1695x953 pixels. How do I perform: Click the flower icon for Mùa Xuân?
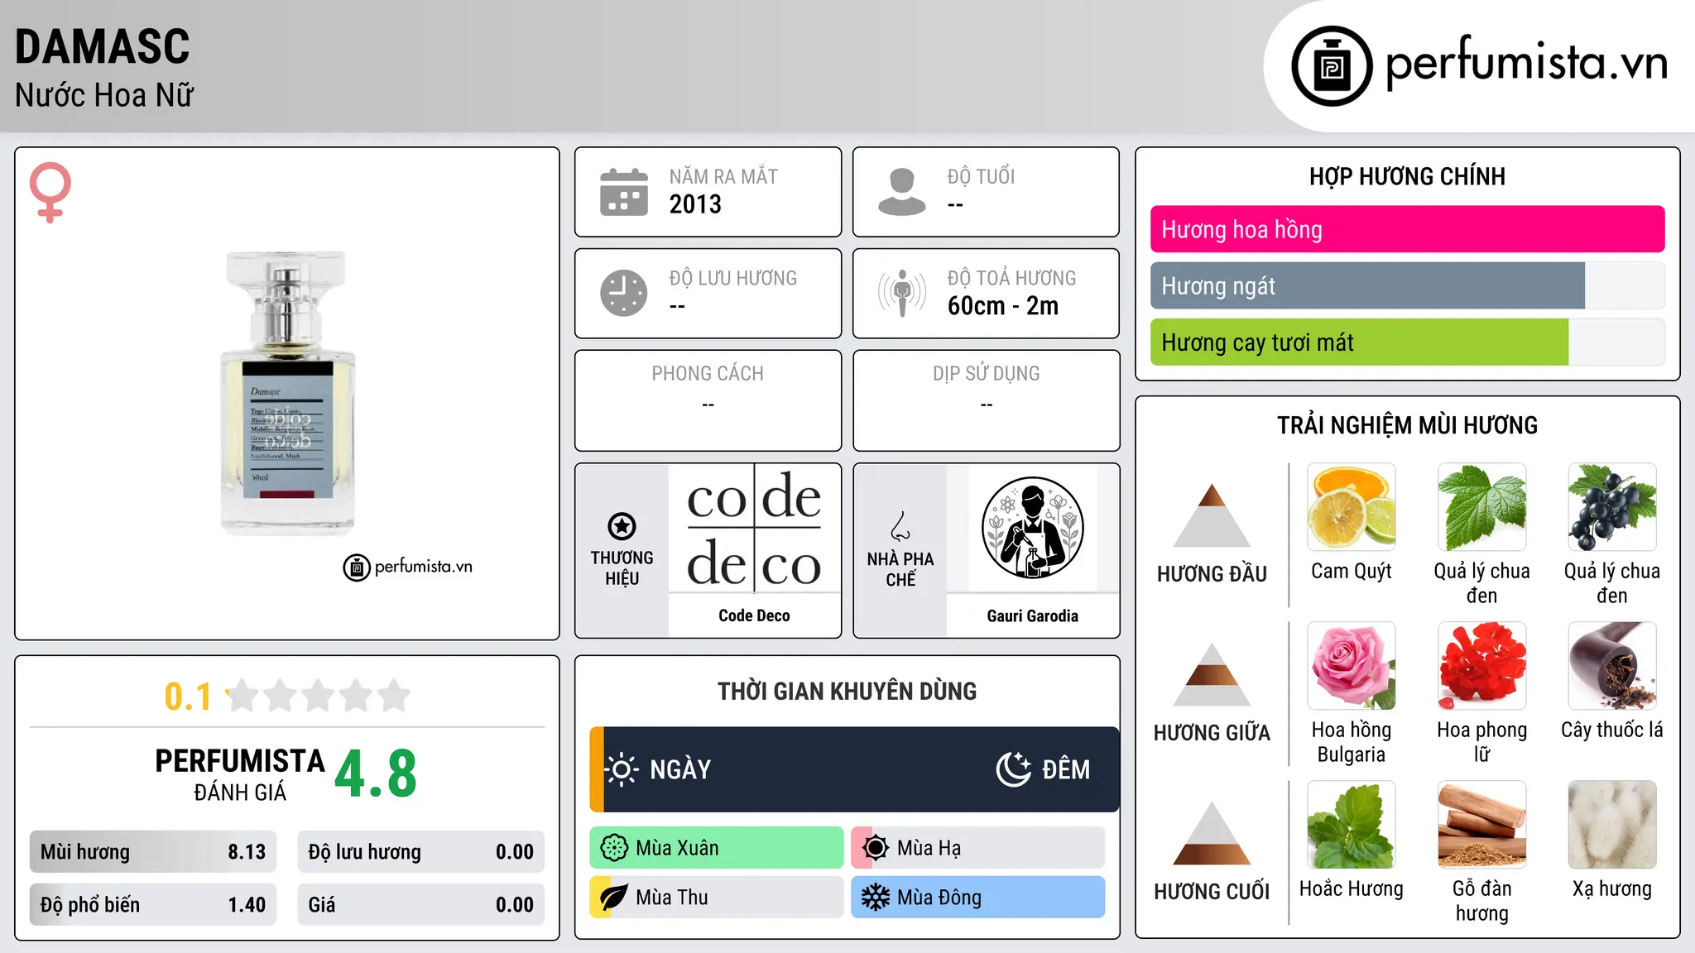pos(614,848)
